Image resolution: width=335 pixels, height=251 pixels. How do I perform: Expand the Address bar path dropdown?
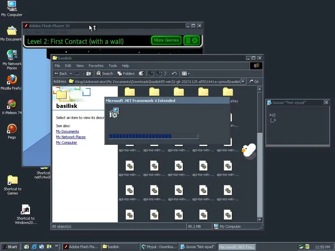point(243,81)
